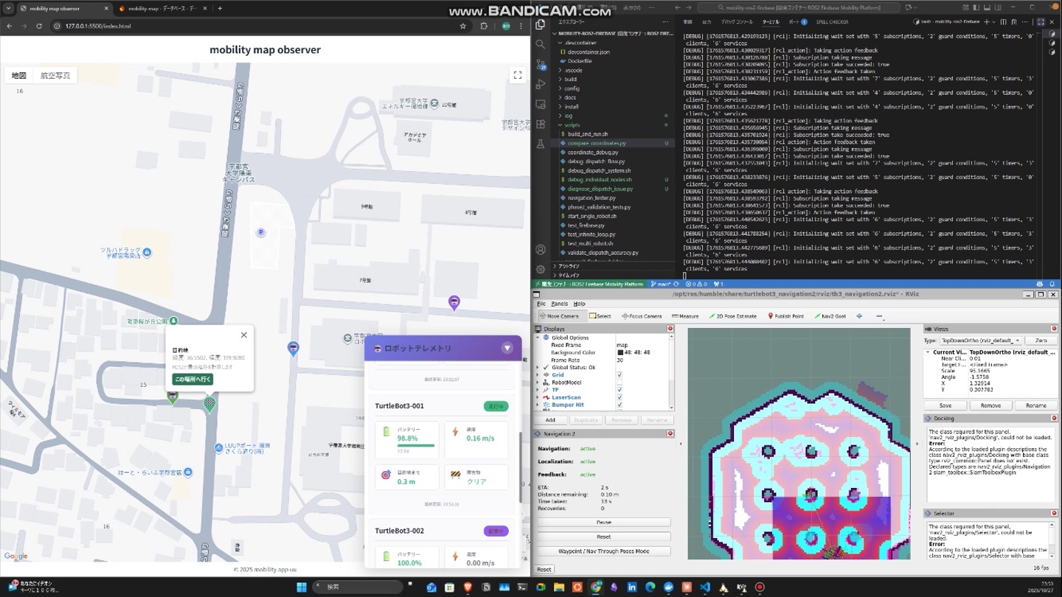Uncheck the Grid display checkbox

coord(619,375)
